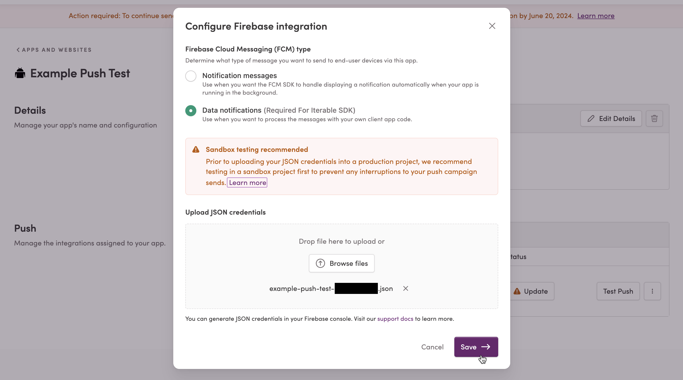
Task: Close the Configure Firebase integration dialog
Action: [x=492, y=26]
